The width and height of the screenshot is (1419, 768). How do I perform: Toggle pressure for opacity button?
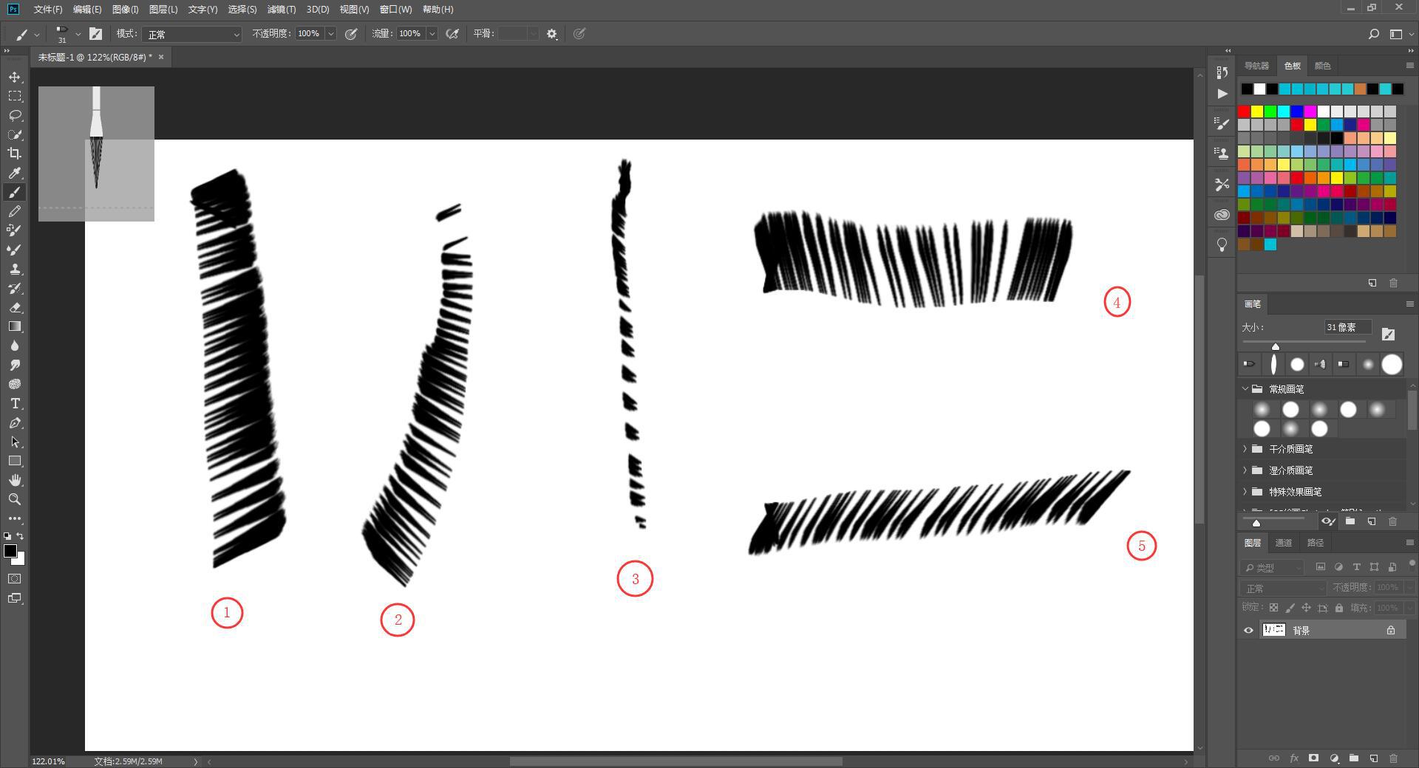click(351, 34)
